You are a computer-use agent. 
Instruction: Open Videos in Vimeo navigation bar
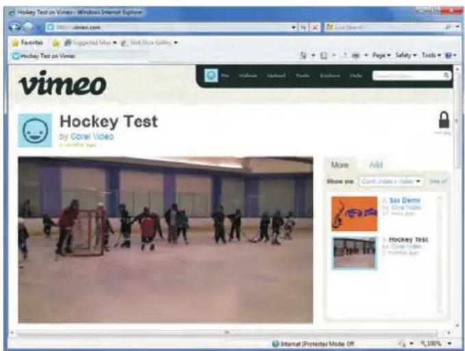(248, 75)
